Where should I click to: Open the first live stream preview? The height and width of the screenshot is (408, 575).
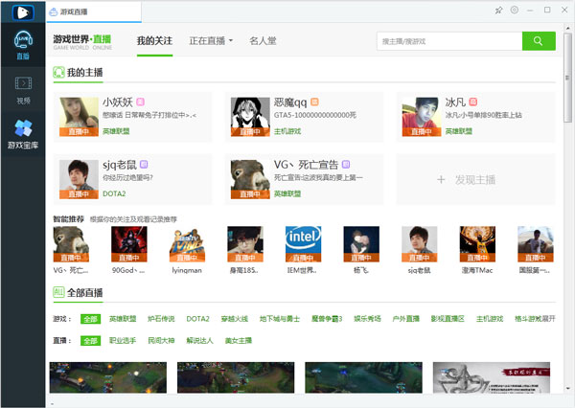click(x=107, y=377)
